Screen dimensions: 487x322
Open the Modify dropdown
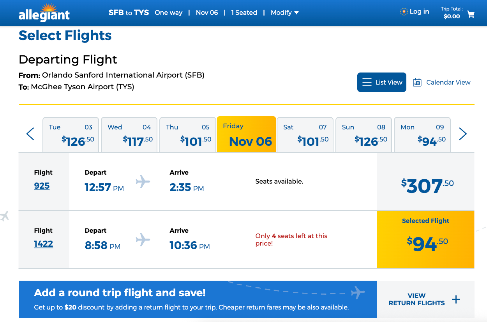coord(284,12)
